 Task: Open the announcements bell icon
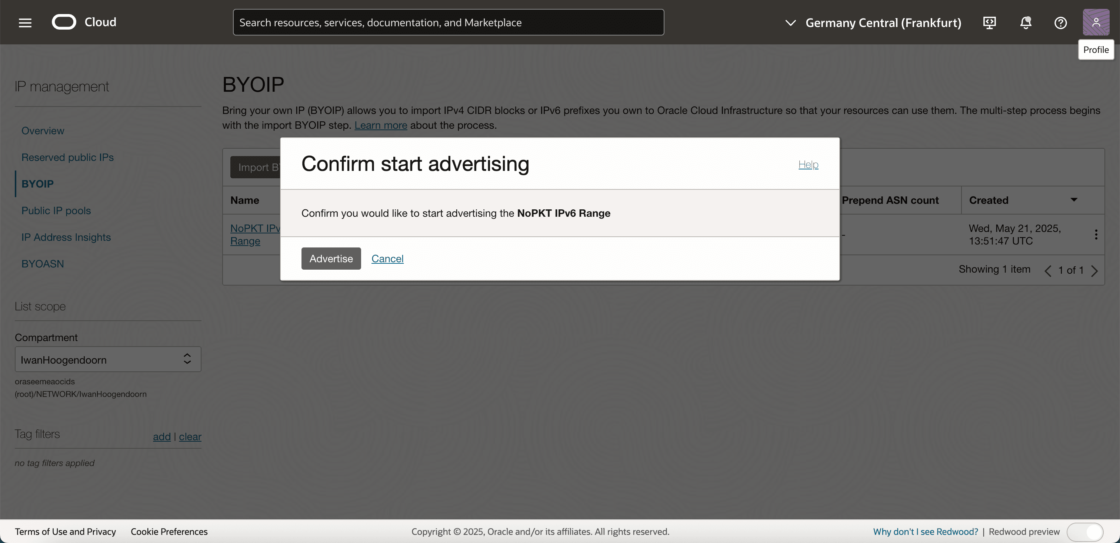1025,22
